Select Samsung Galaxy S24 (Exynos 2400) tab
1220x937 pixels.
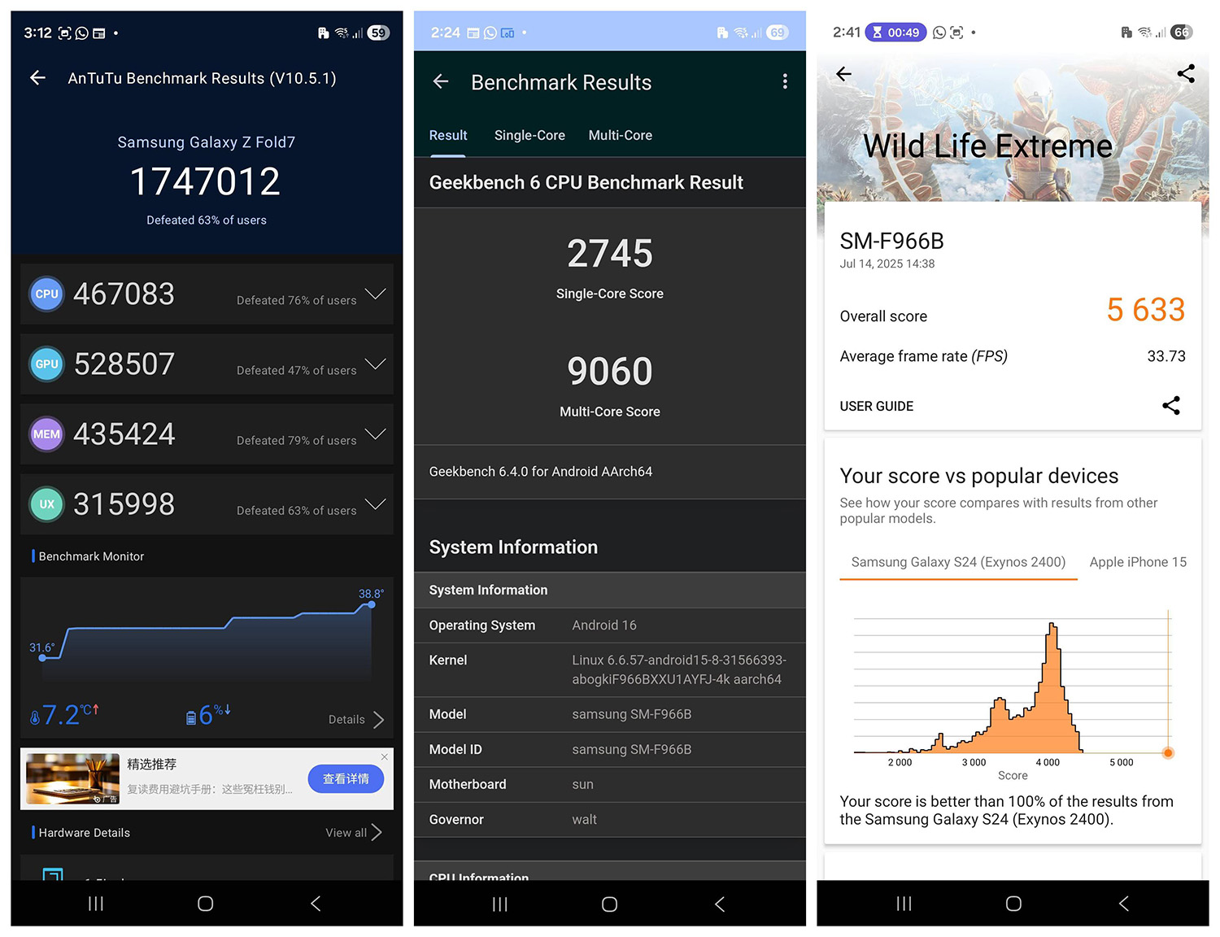tap(958, 562)
